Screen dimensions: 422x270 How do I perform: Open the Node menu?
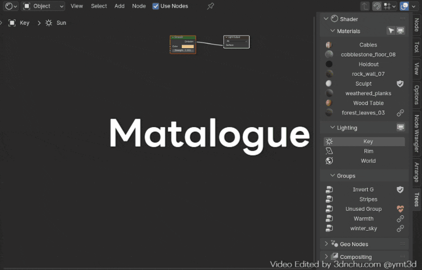pyautogui.click(x=139, y=6)
